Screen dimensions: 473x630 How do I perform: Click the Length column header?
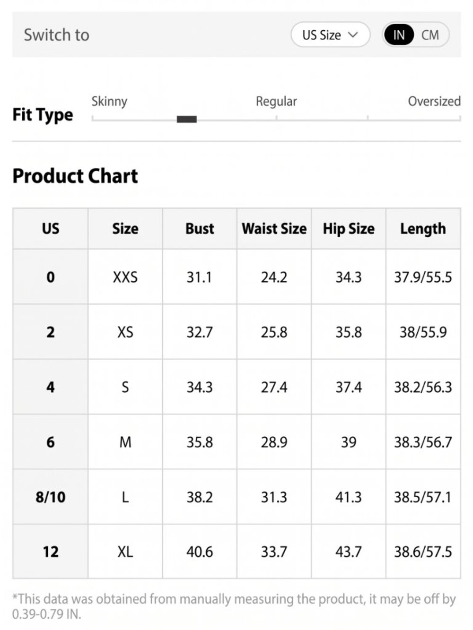(x=423, y=229)
